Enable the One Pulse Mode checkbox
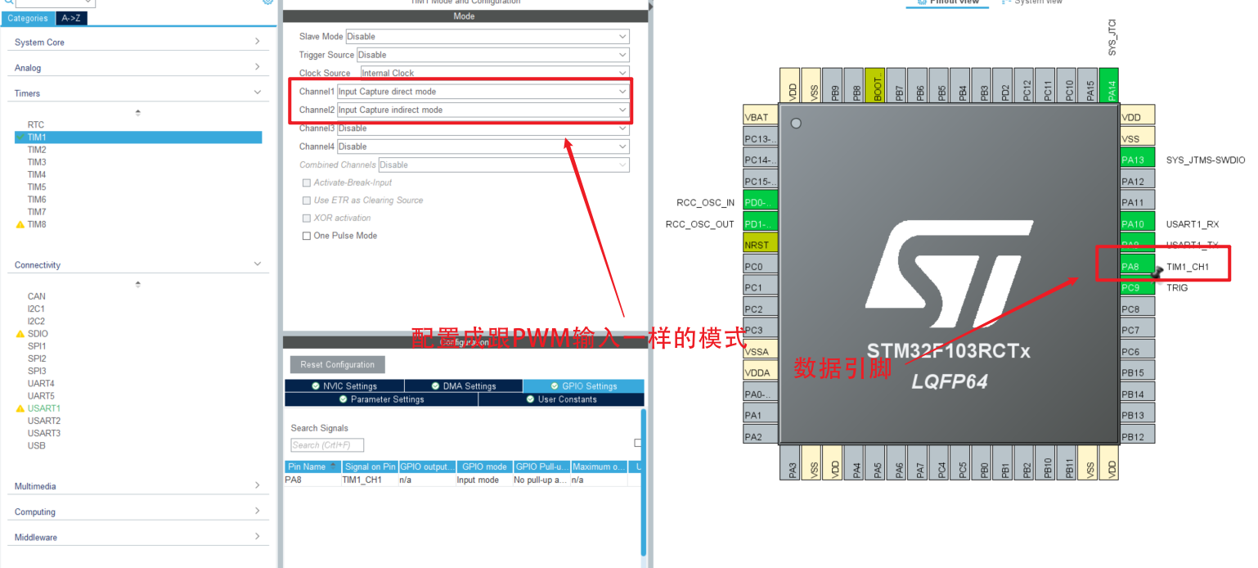 [307, 236]
